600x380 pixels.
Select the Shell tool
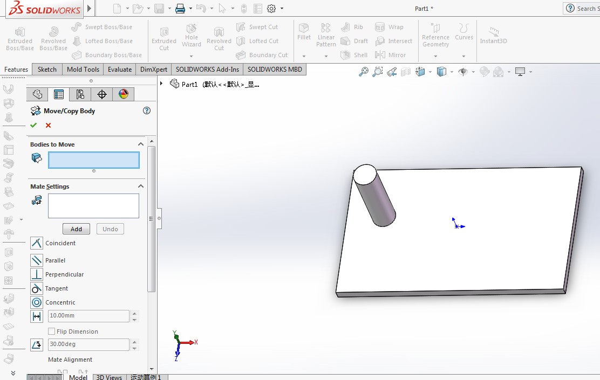[354, 55]
